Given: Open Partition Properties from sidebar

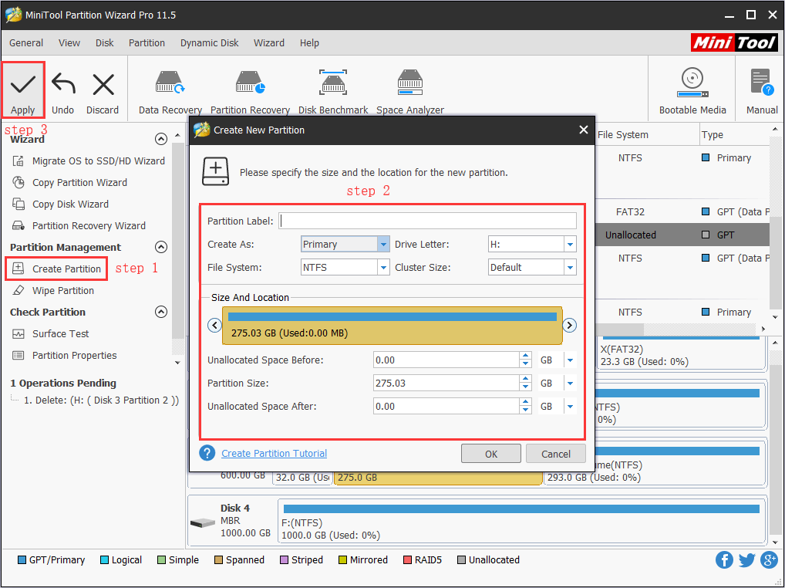Looking at the screenshot, I should (x=64, y=355).
